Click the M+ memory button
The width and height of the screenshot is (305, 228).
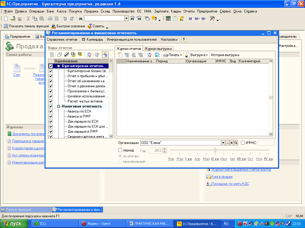pos(197,19)
